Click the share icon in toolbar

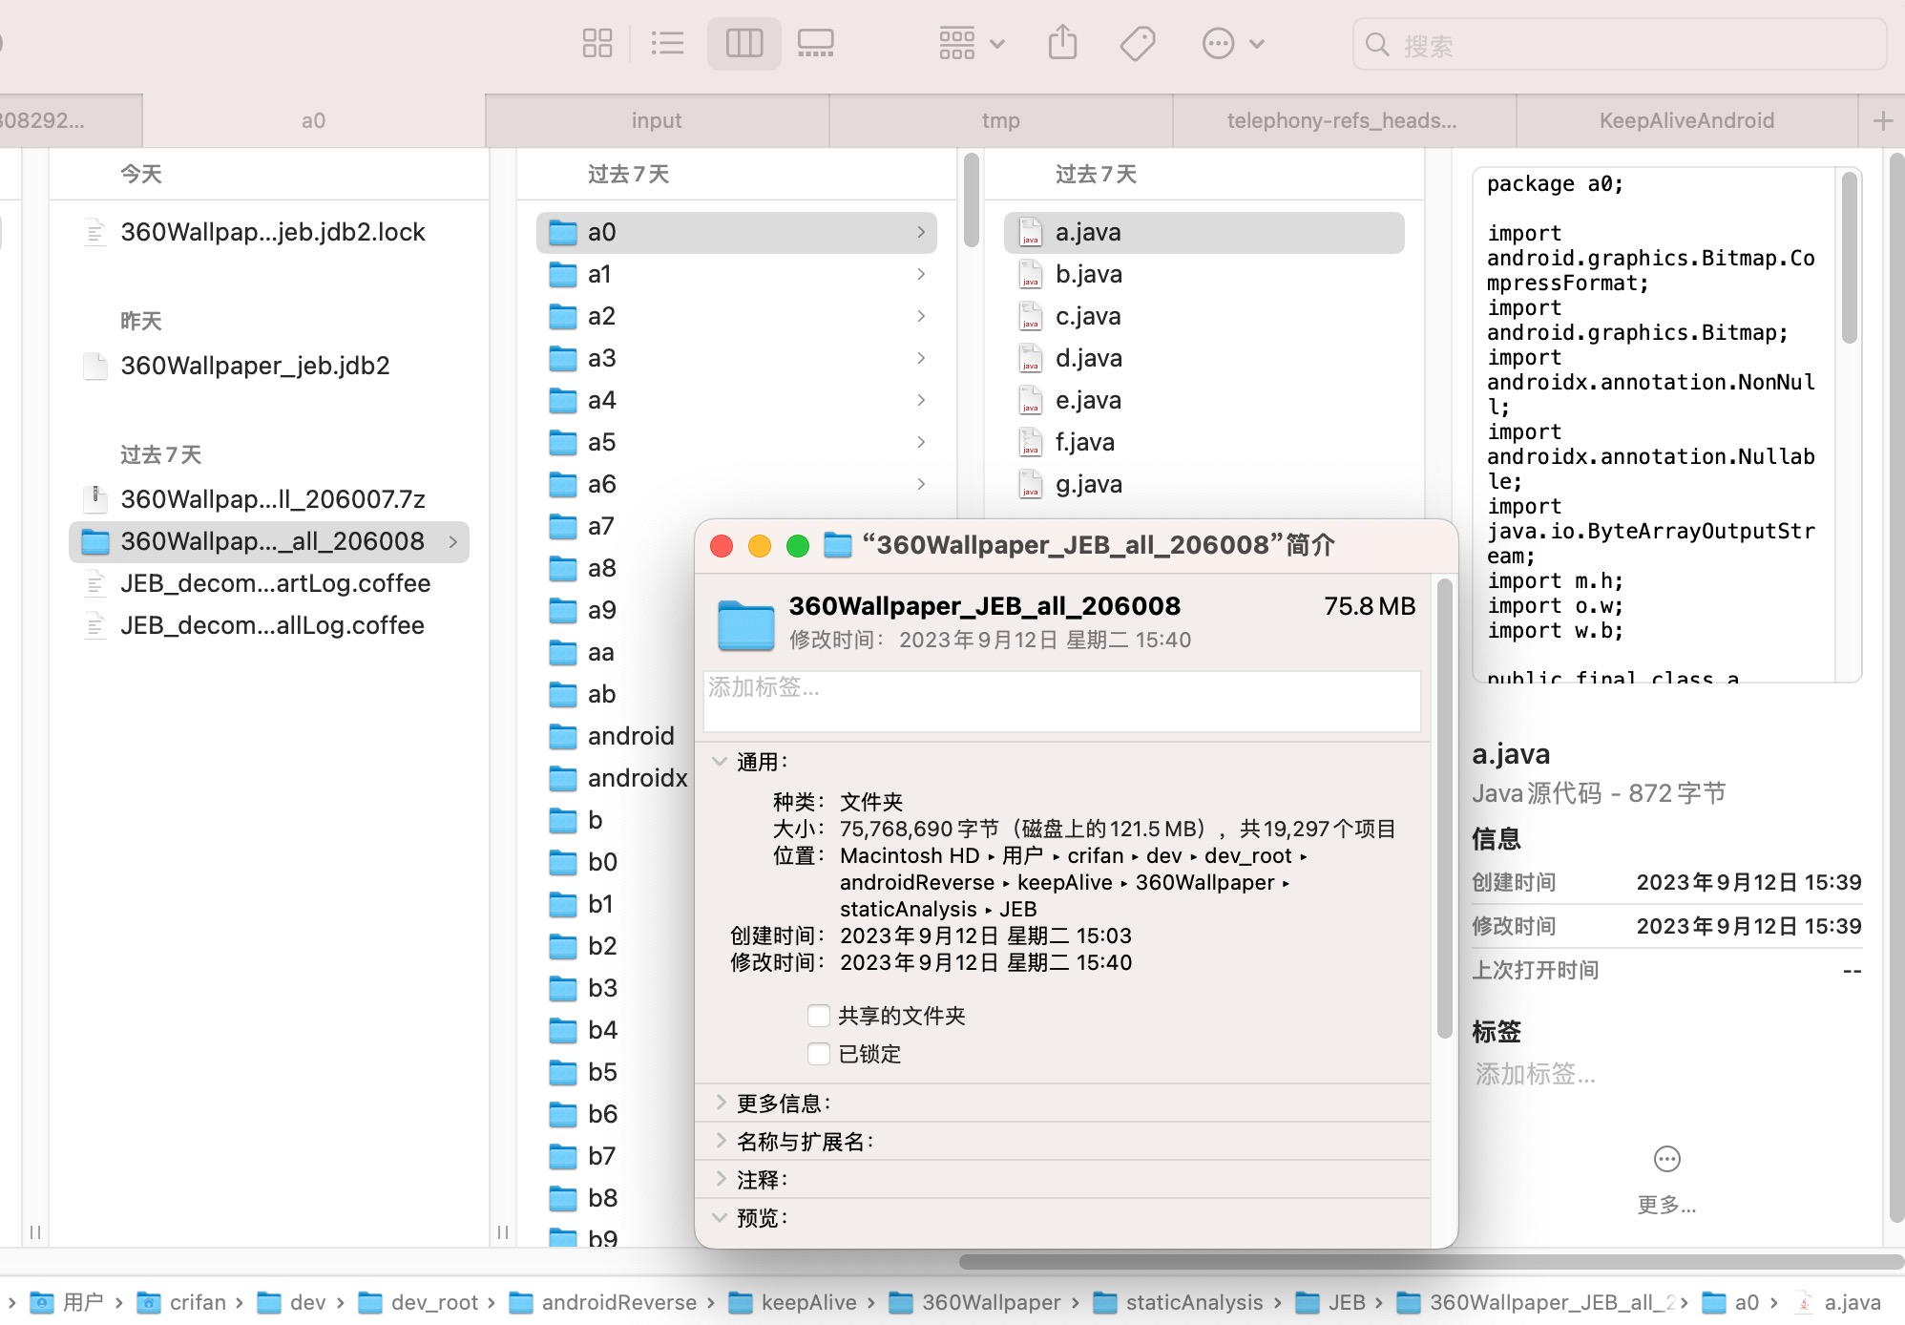(x=1064, y=45)
